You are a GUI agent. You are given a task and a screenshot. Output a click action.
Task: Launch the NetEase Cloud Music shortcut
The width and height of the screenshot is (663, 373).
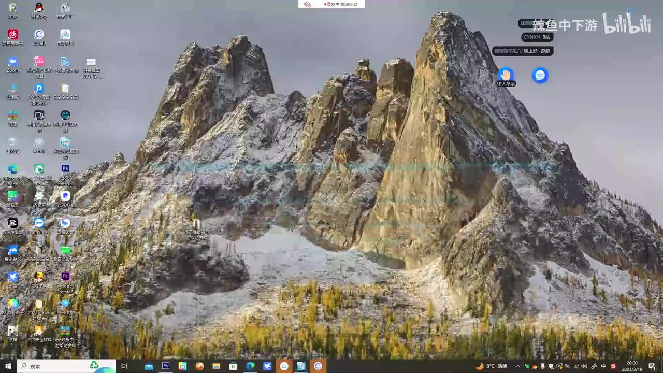[x=13, y=37]
